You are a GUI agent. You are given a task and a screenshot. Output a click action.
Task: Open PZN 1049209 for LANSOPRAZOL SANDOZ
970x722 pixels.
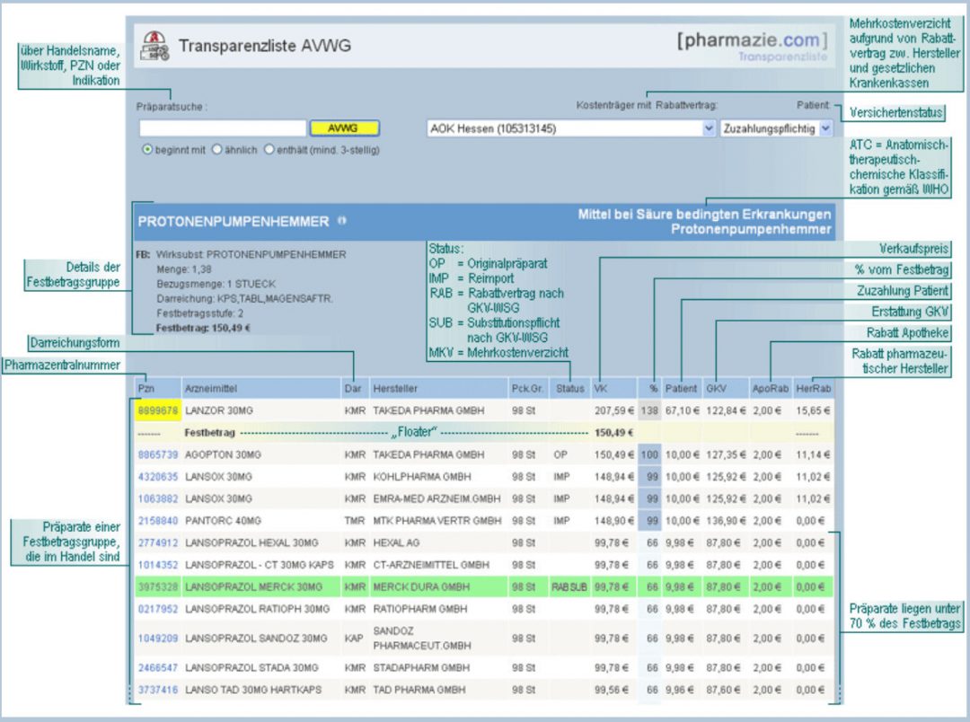tap(158, 638)
